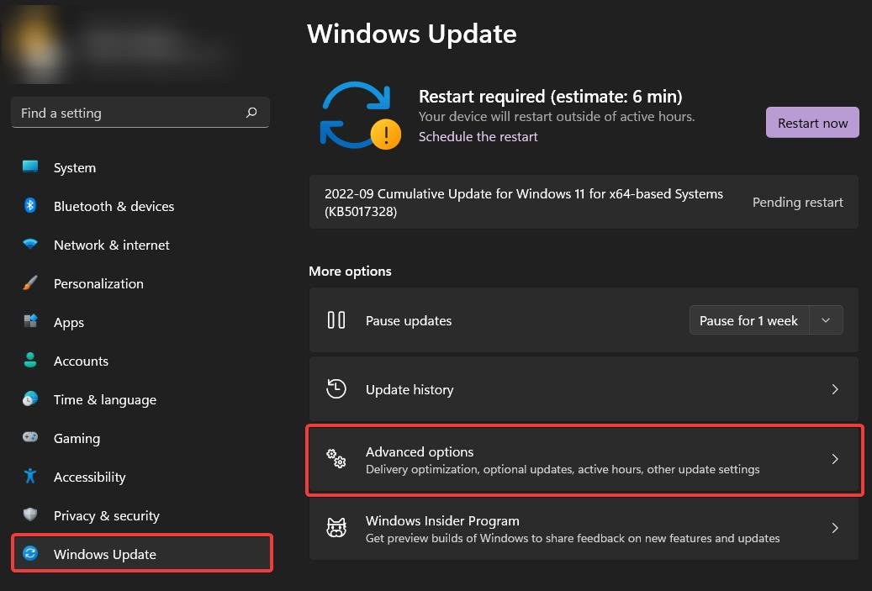Click the Windows Insider Program cat icon

tap(336, 528)
